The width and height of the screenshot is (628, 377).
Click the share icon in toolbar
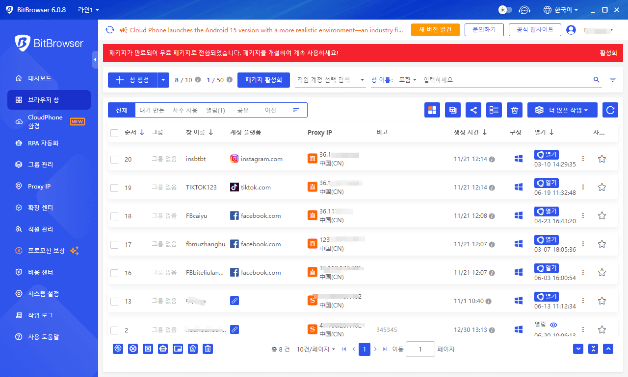(x=473, y=110)
